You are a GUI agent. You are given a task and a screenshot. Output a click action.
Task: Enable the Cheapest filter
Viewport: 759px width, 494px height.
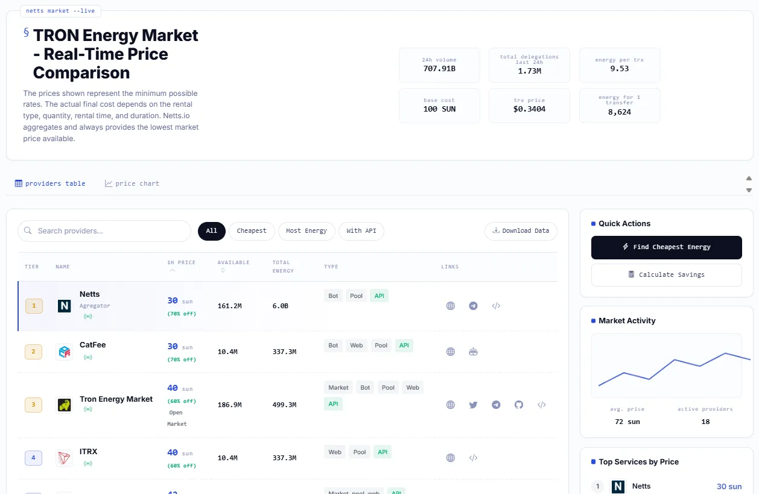252,231
